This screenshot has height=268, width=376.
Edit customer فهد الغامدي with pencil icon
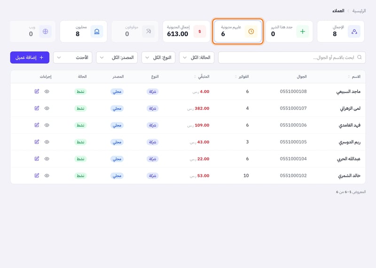click(37, 125)
